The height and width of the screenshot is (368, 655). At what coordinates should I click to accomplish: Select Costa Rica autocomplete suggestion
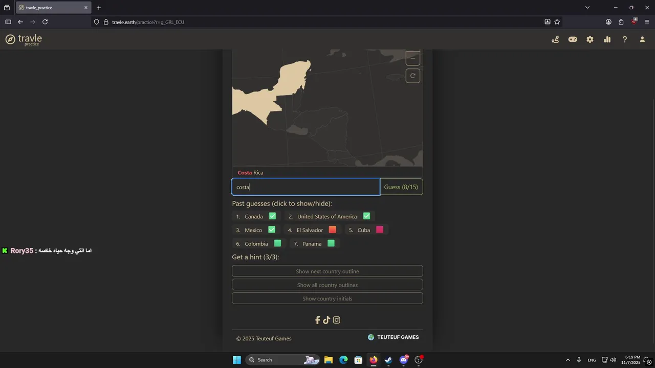327,173
